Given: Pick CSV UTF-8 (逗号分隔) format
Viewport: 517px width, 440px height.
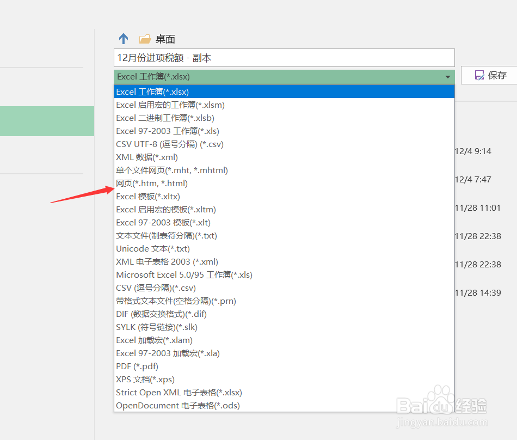Looking at the screenshot, I should pyautogui.click(x=284, y=144).
